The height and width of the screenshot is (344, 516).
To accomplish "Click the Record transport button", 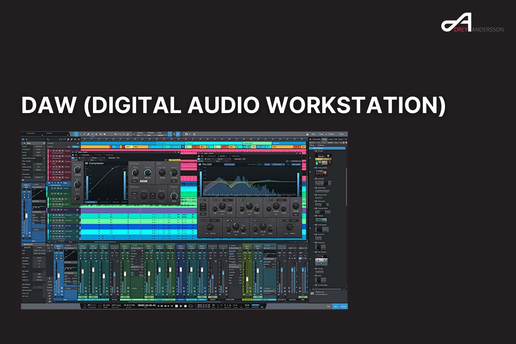I will 185,306.
